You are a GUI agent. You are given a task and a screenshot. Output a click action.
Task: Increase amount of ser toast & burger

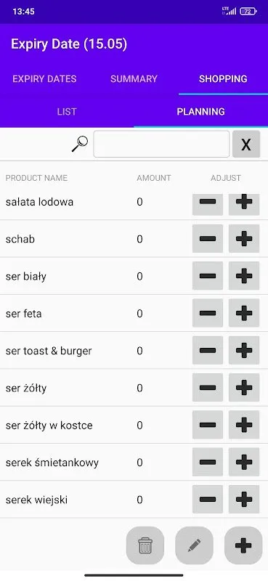[x=244, y=350]
